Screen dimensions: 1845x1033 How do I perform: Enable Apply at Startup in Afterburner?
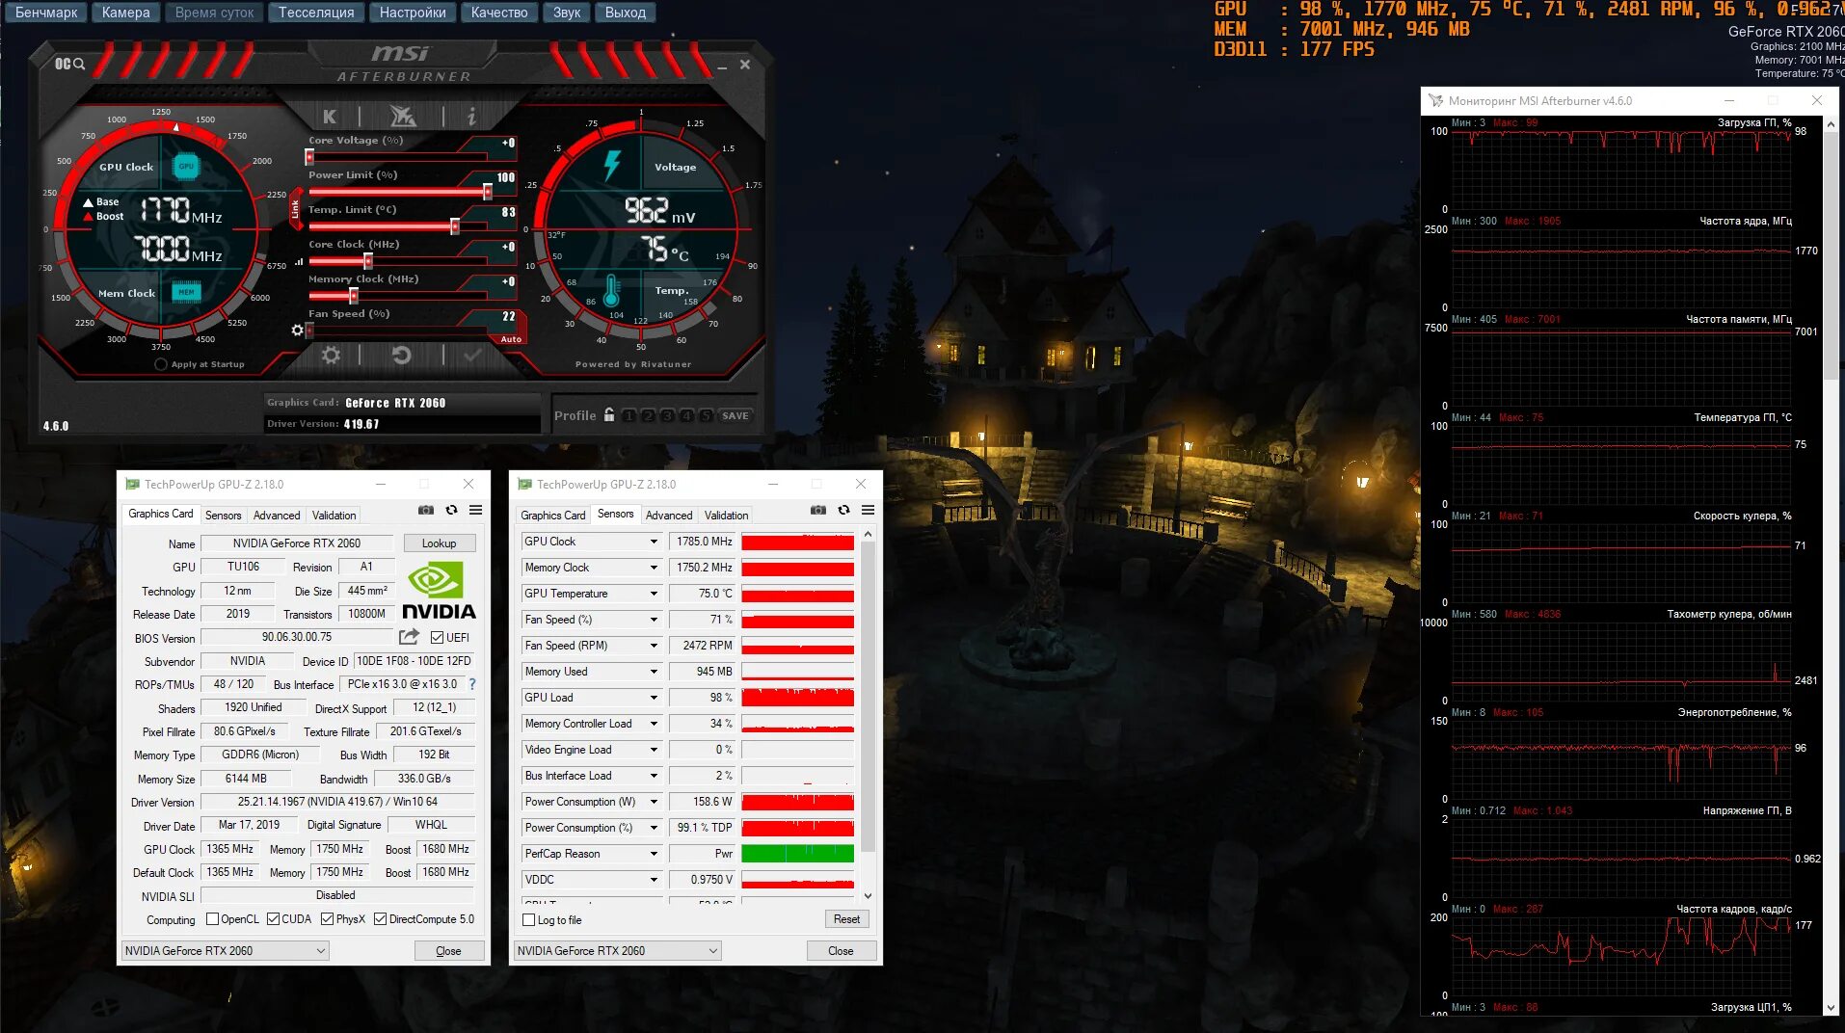161,364
